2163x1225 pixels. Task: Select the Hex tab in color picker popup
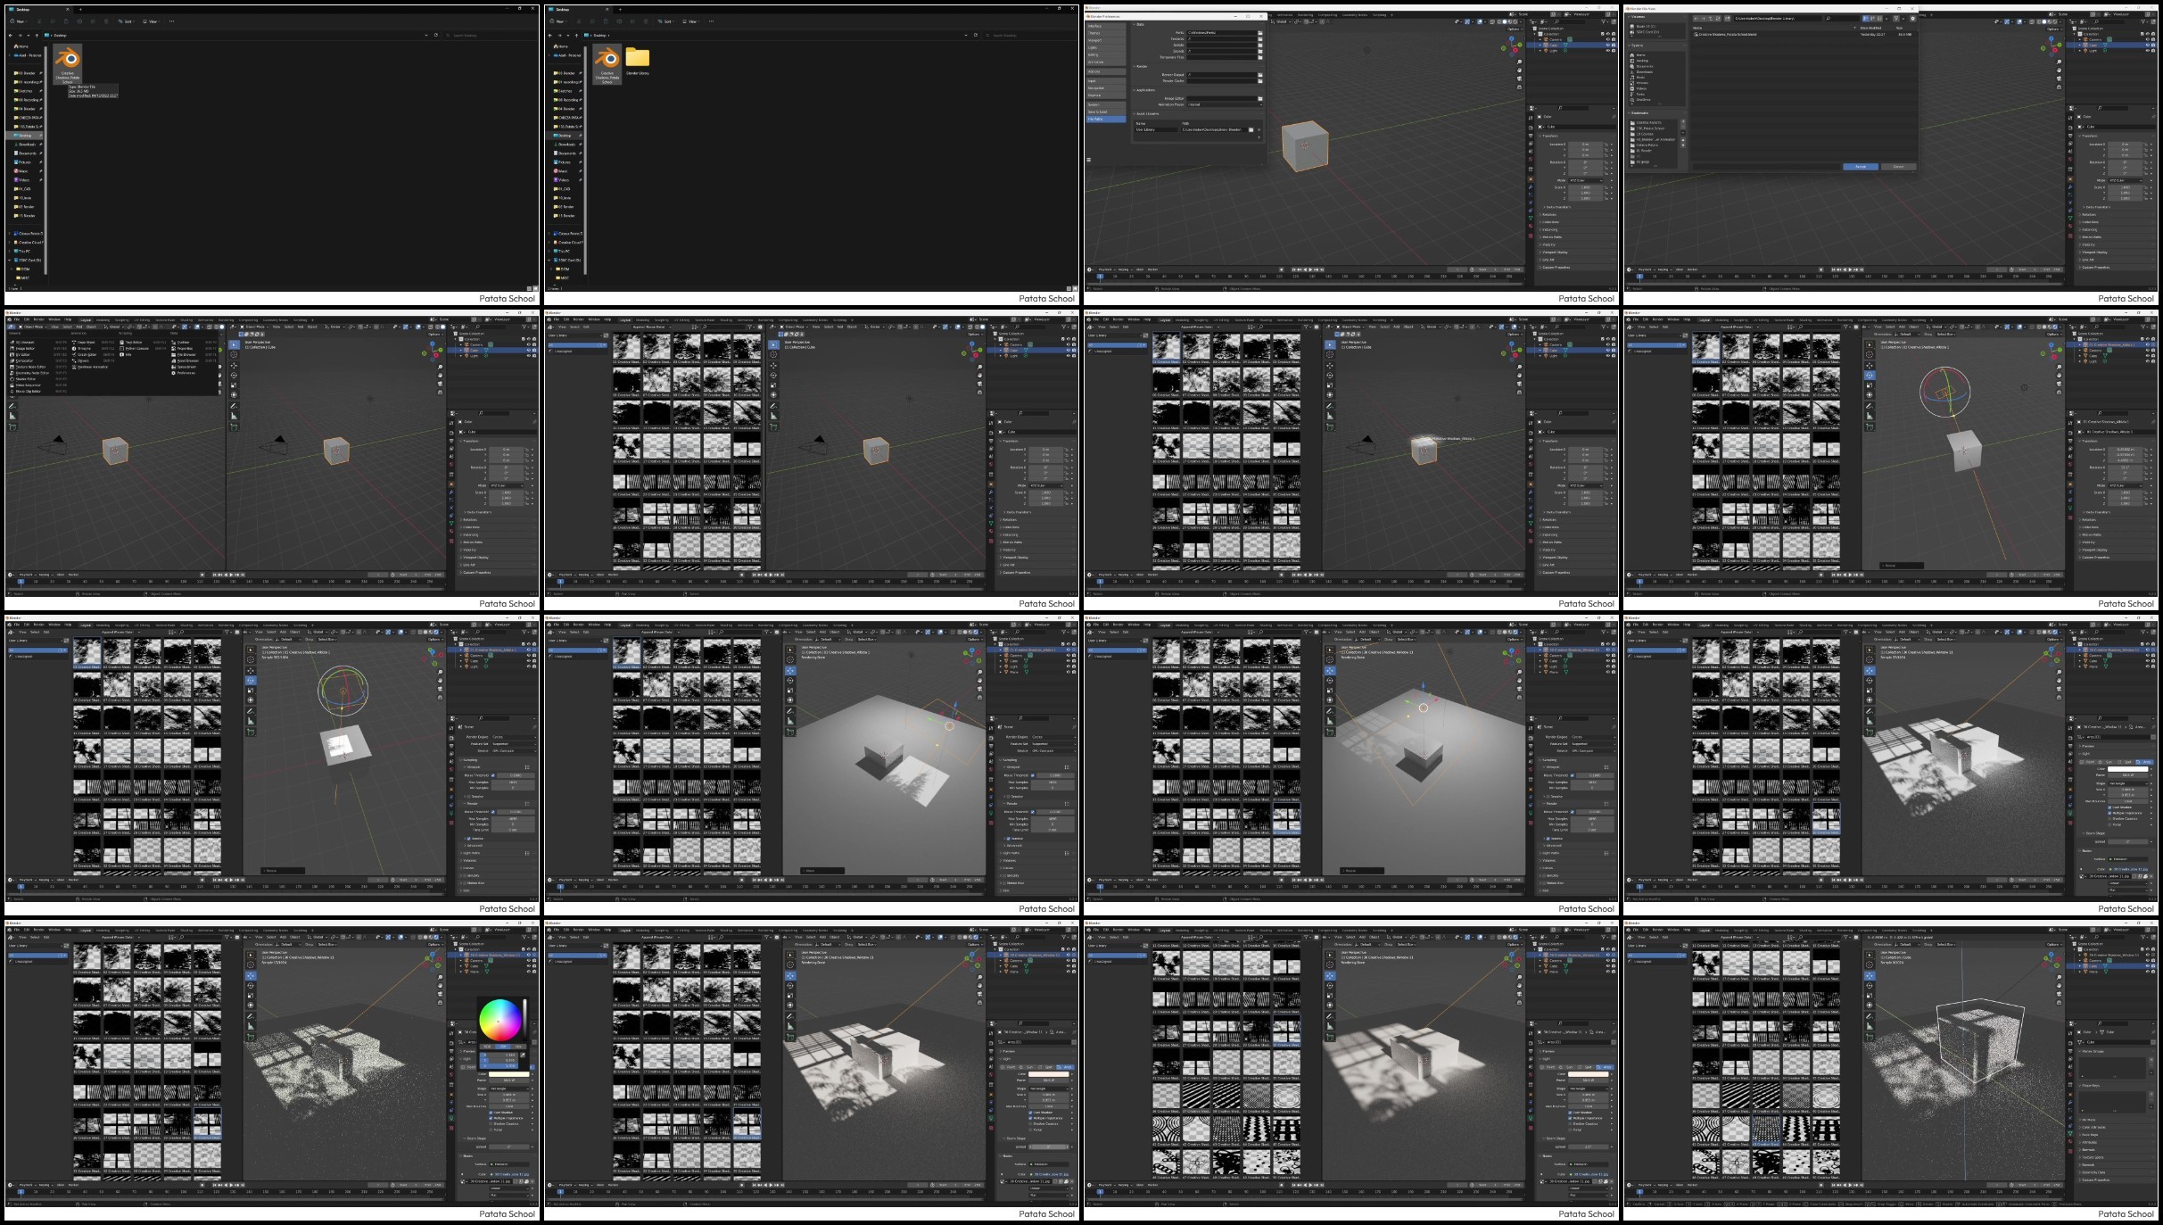pyautogui.click(x=518, y=1047)
